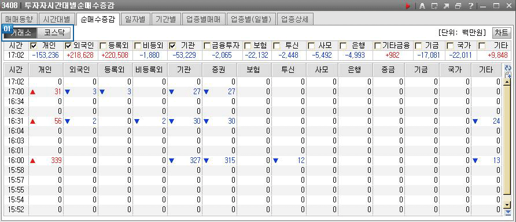Image resolution: width=516 pixels, height=222 pixels.
Task: Open the 업종상세 tab
Action: (x=295, y=20)
